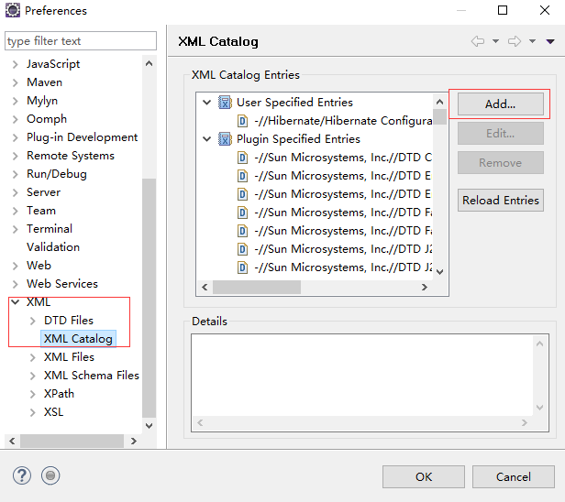Click the catalog list scroll right arrow
The image size is (565, 502).
[x=425, y=287]
